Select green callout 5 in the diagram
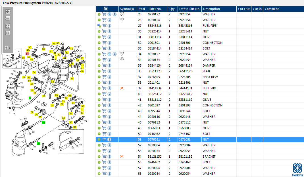Viewport: 304px width, 177px height. click(x=30, y=98)
